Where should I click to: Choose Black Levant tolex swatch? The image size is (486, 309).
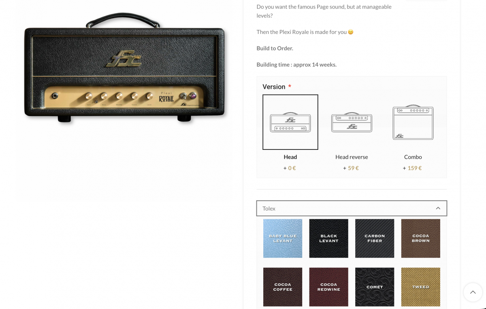[328, 238]
